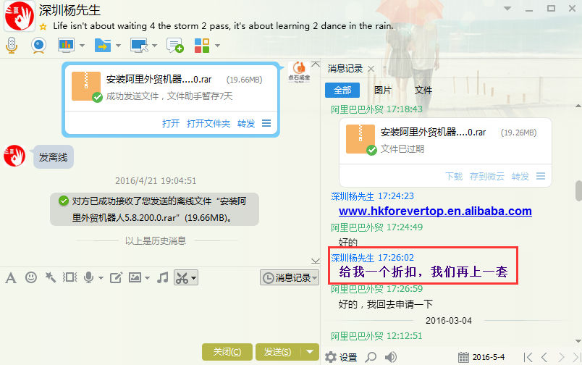The height and width of the screenshot is (365, 582).
Task: Send a window shake nudge
Action: 69,277
